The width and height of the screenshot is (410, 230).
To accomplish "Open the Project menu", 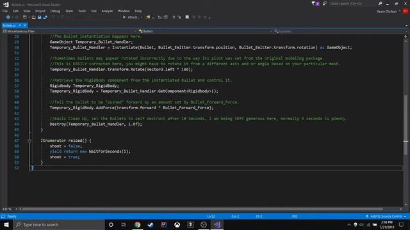I will (x=40, y=11).
